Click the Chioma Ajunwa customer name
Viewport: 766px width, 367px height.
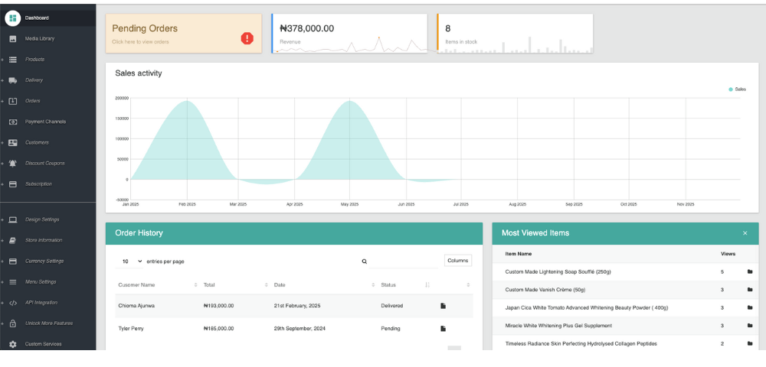pyautogui.click(x=135, y=306)
